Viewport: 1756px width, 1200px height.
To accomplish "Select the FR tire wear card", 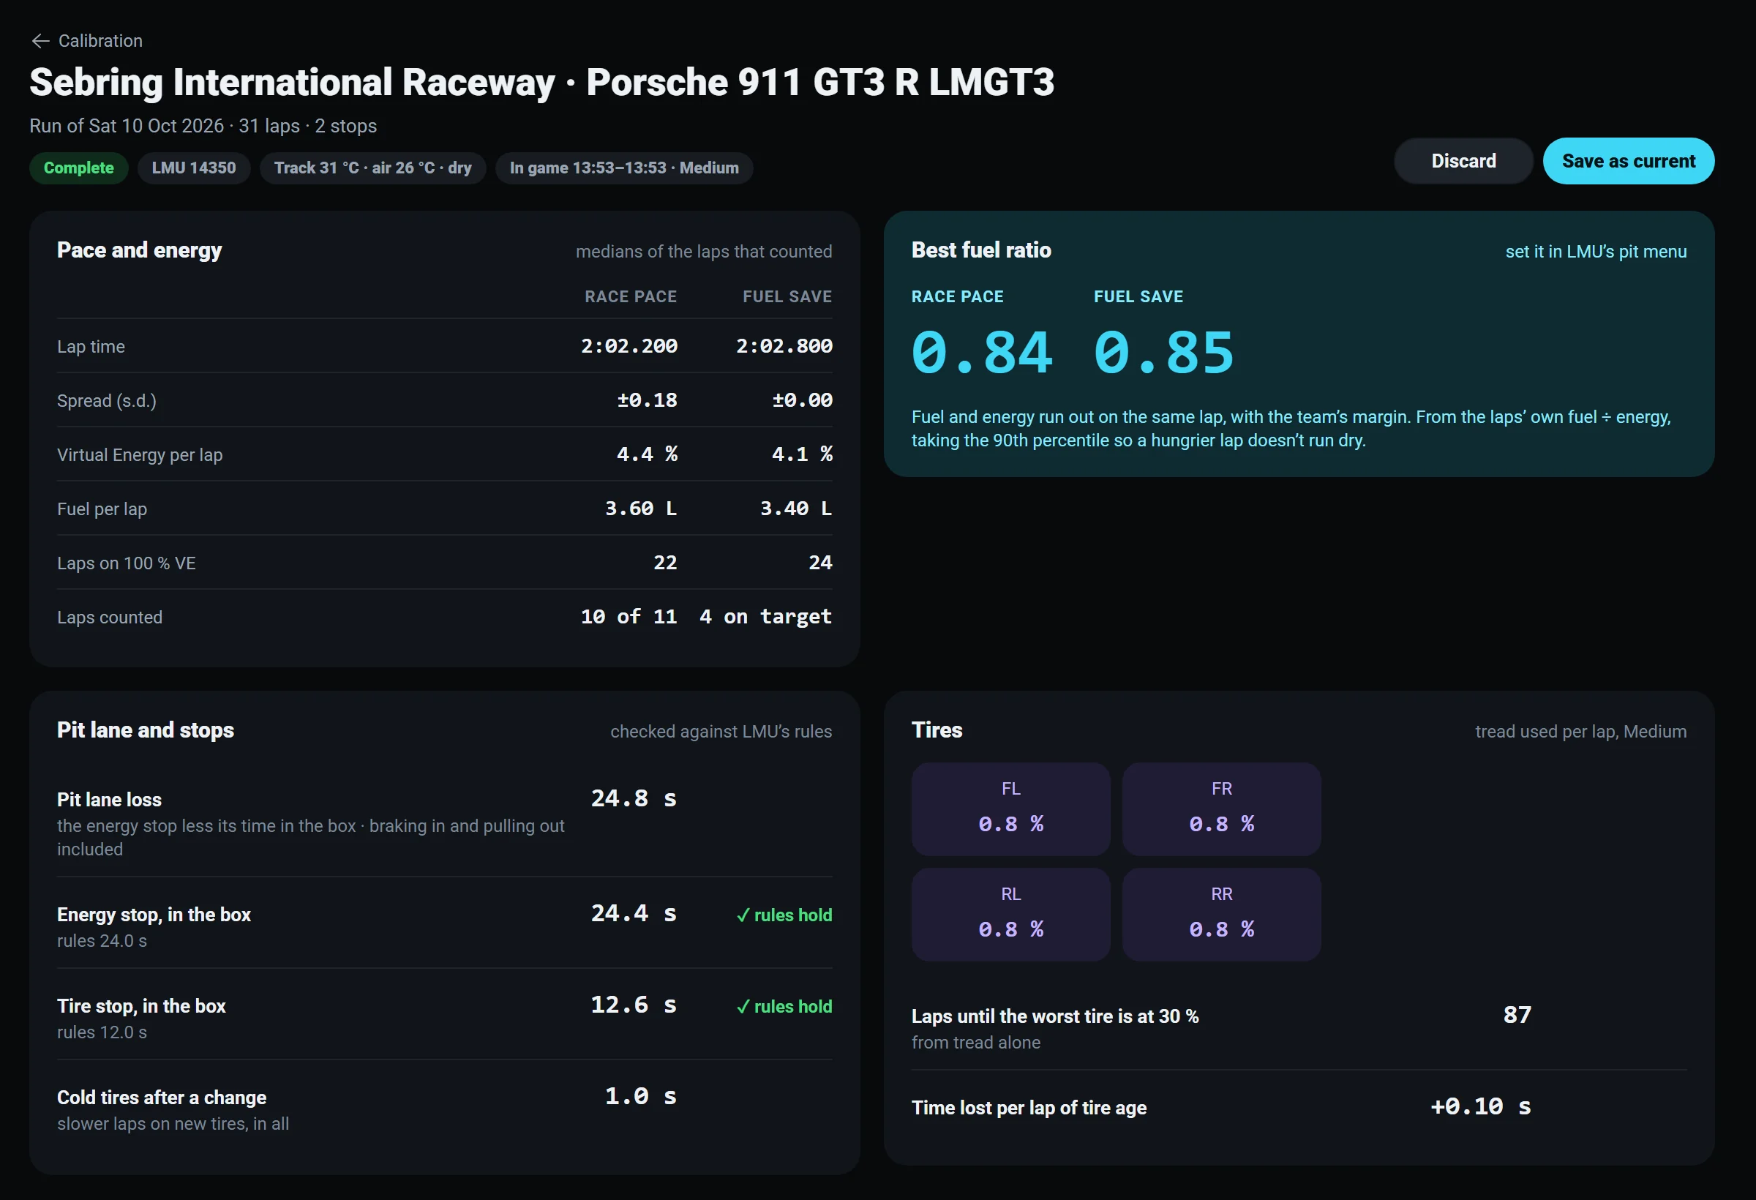I will [1221, 809].
